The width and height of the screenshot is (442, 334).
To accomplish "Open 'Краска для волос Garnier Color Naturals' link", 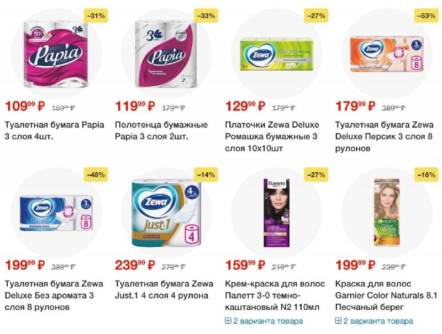I will click(x=386, y=295).
